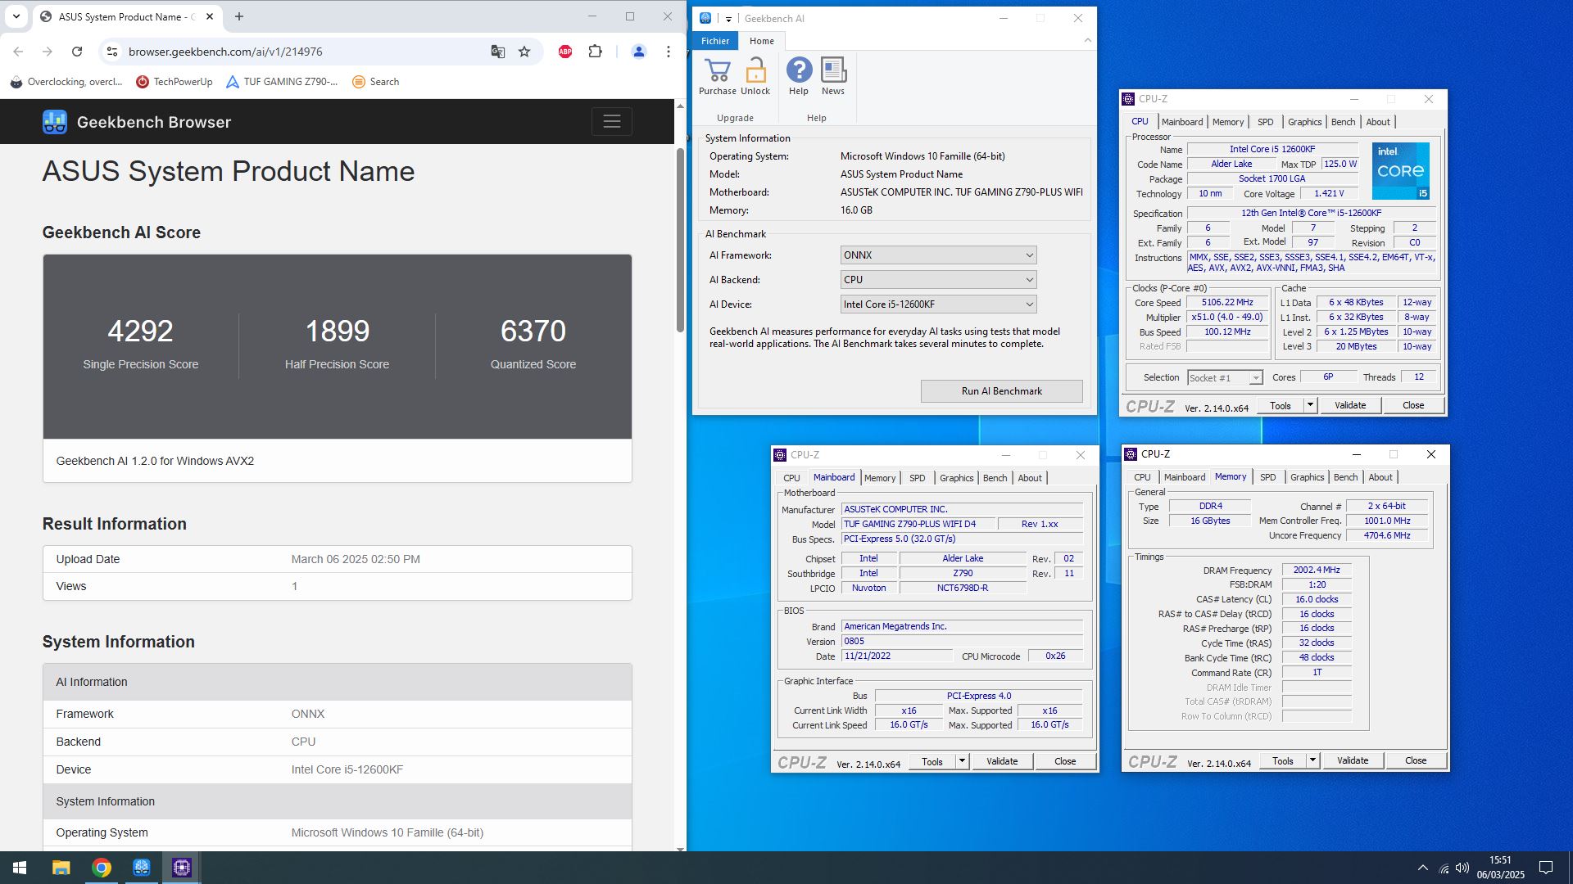Open the Geekbench Browser hamburger menu
Image resolution: width=1573 pixels, height=884 pixels.
tap(611, 122)
